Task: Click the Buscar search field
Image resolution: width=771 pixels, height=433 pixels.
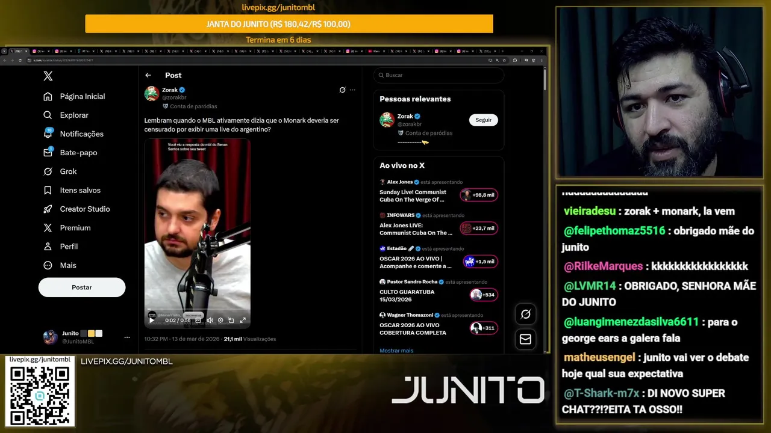Action: (439, 75)
